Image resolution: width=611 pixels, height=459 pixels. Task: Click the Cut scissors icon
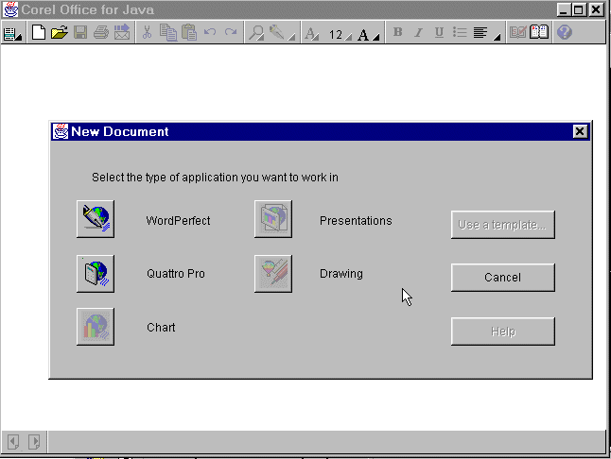coord(147,32)
